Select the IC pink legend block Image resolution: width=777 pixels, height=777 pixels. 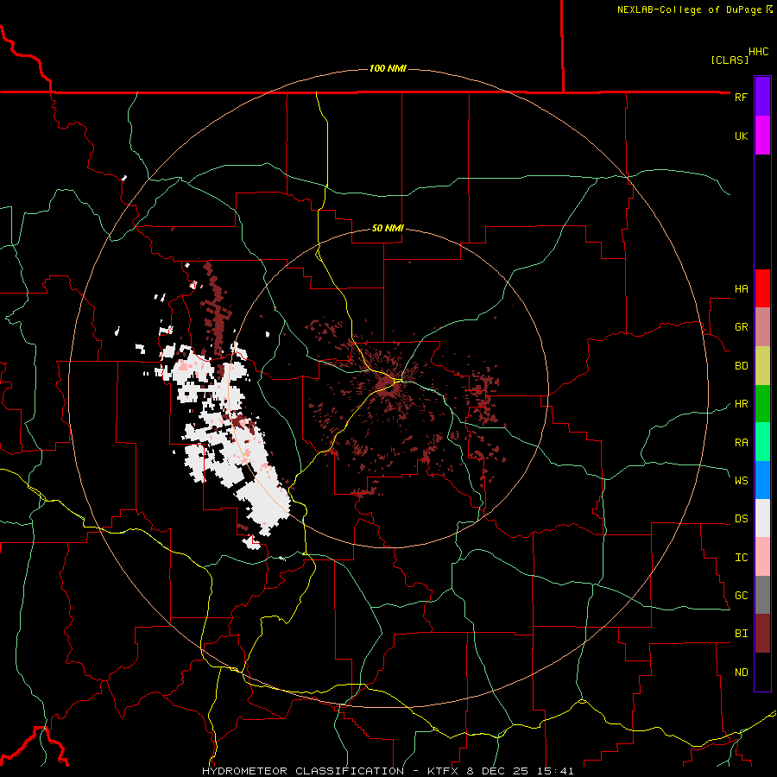tap(762, 557)
